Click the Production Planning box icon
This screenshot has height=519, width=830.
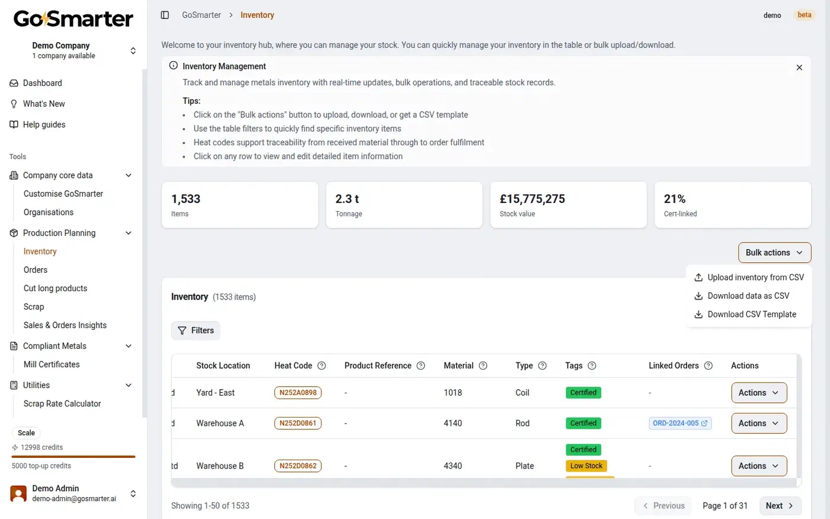pyautogui.click(x=14, y=233)
